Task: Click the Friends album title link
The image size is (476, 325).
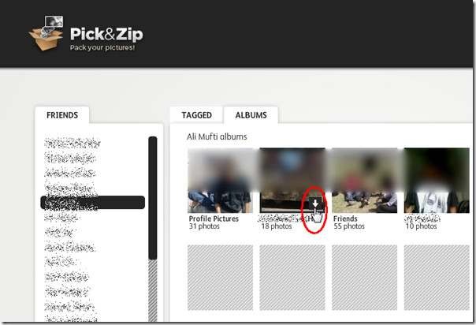Action: (x=345, y=219)
